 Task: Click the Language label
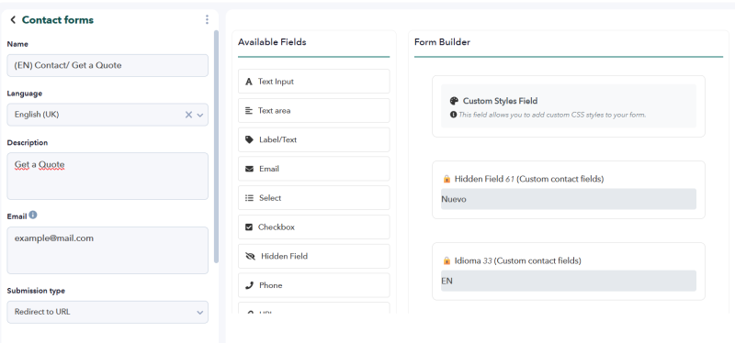pyautogui.click(x=25, y=94)
